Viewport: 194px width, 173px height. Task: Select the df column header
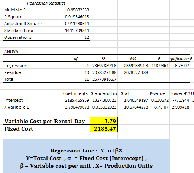(76, 59)
